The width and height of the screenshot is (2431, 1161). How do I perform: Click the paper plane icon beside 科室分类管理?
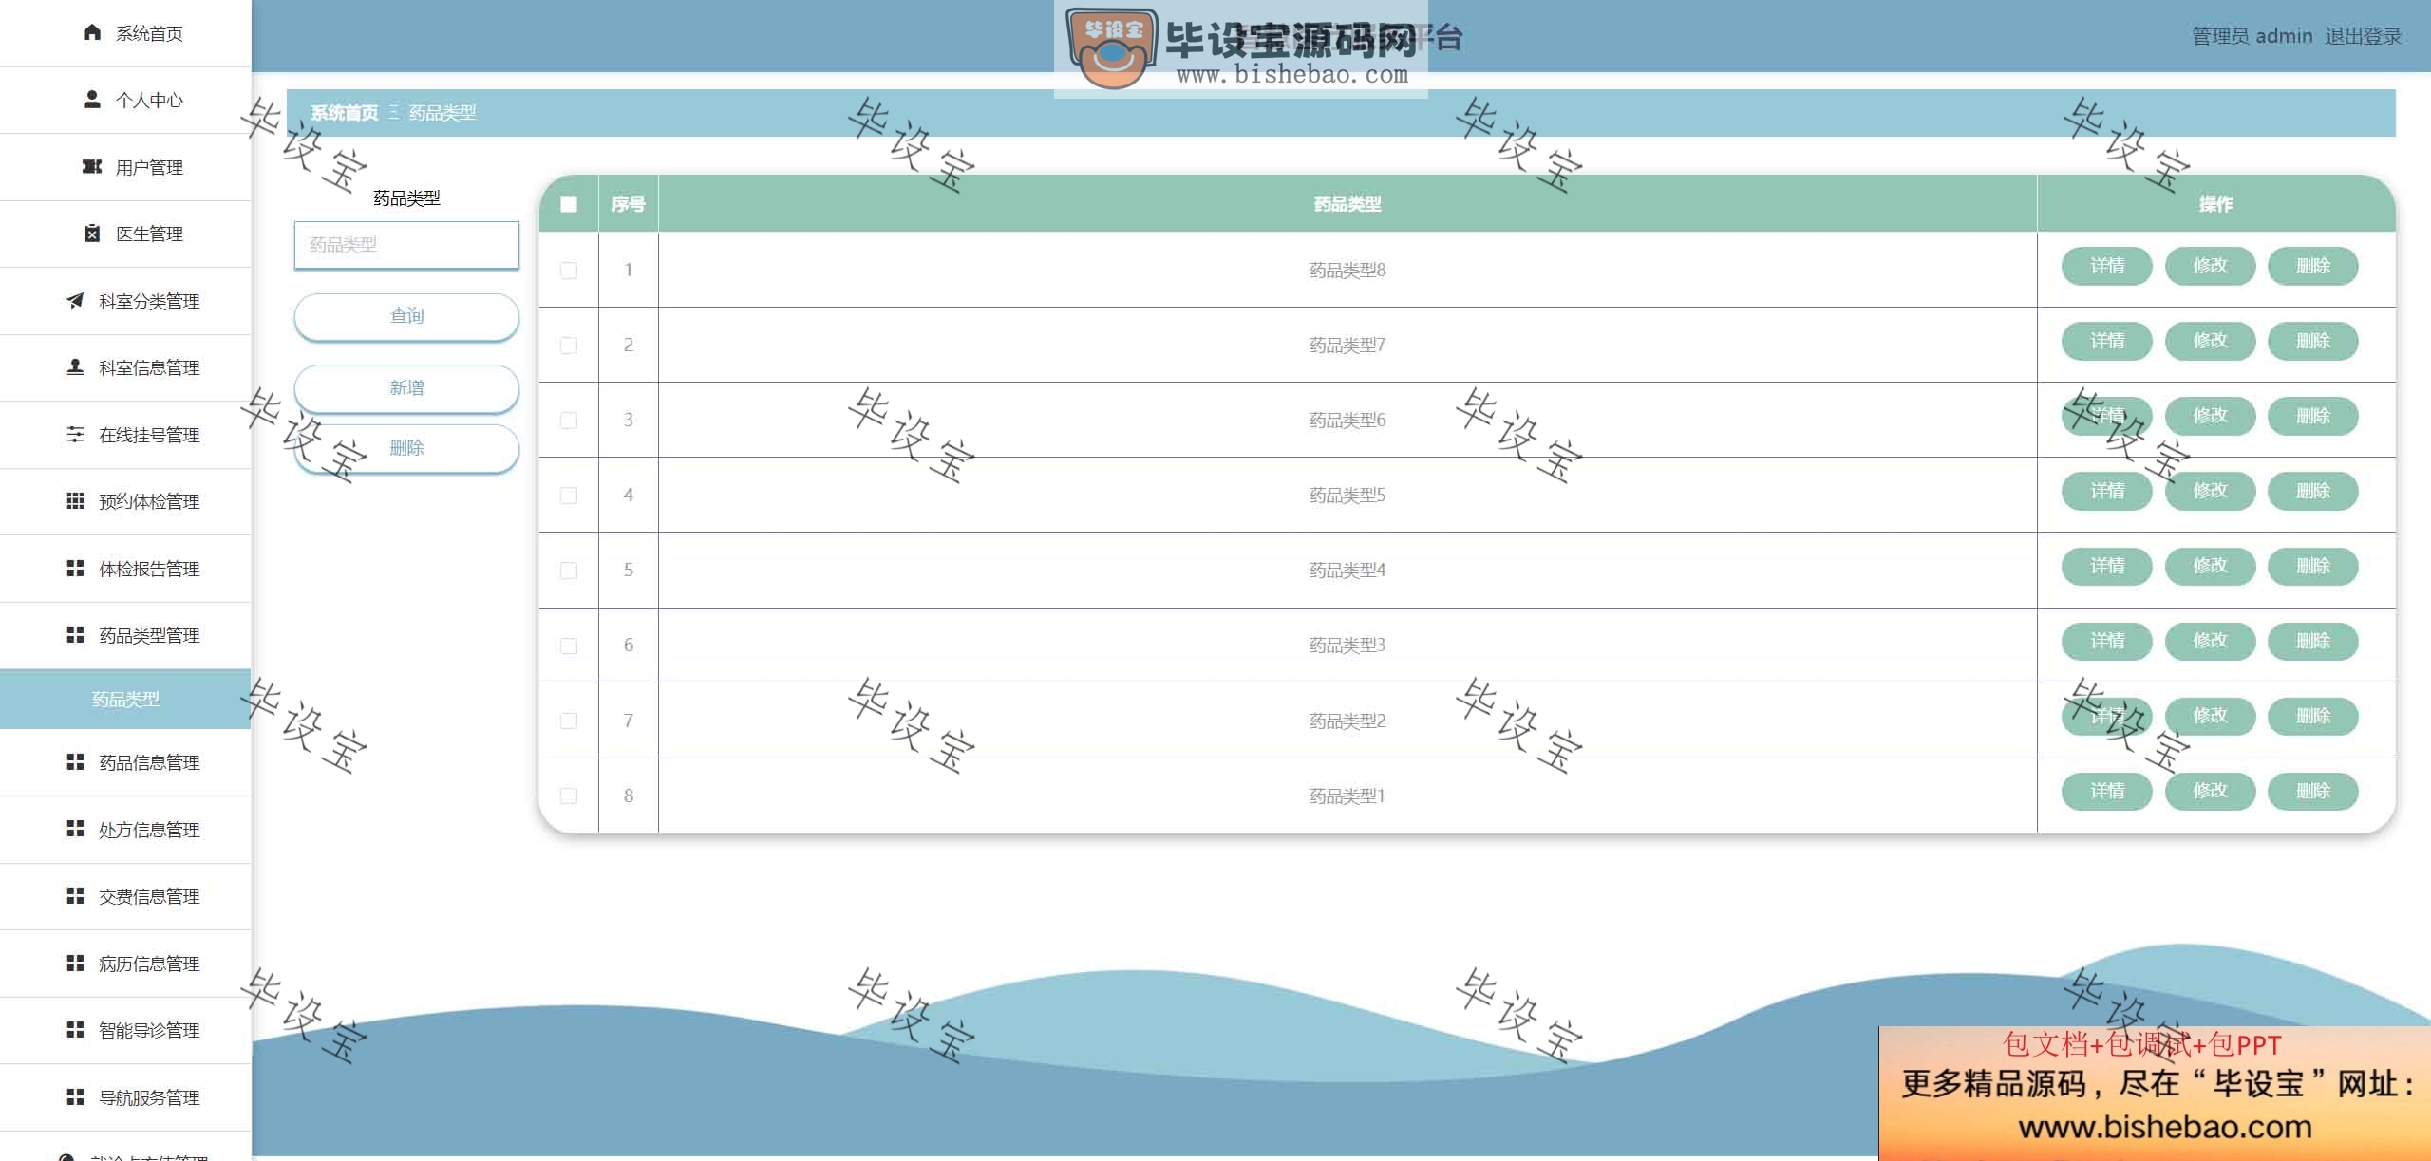pos(75,301)
